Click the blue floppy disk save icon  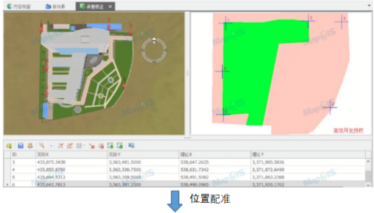coord(21,146)
